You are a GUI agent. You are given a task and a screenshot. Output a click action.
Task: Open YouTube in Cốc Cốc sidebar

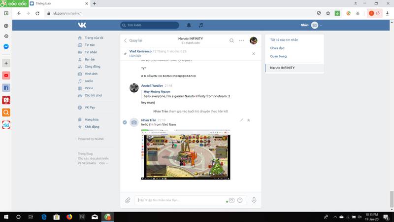point(6,75)
